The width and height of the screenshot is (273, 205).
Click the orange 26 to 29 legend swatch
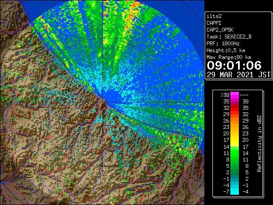coord(235,121)
